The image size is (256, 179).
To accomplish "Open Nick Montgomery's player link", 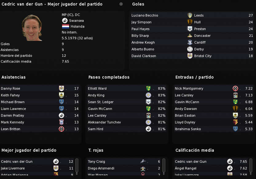I will click(x=189, y=88).
